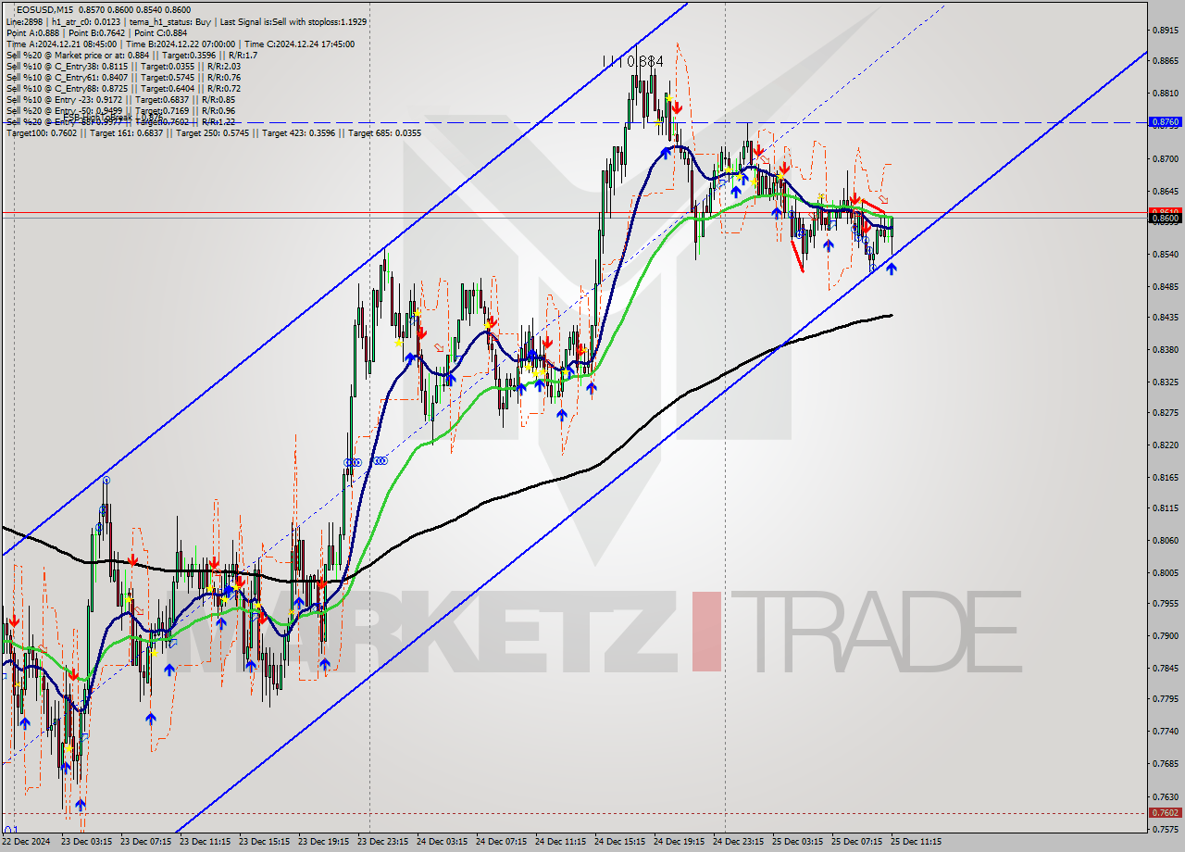Click the 0.8540 price axis label
Image resolution: width=1185 pixels, height=852 pixels.
(x=1164, y=254)
